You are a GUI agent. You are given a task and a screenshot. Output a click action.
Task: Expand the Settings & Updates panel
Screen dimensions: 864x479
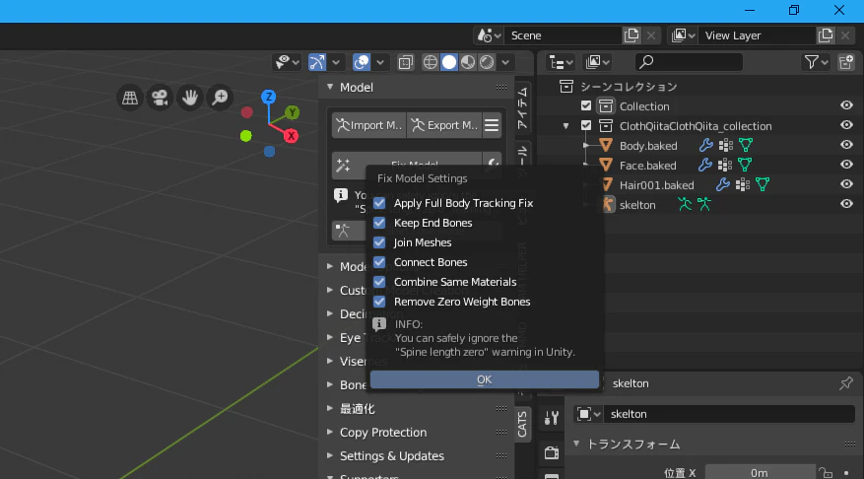[x=330, y=456]
